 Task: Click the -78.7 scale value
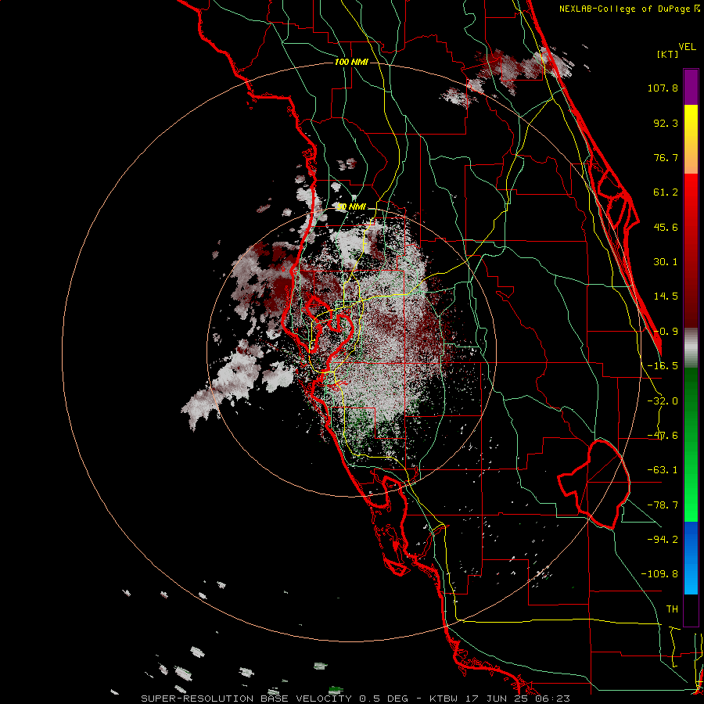[663, 505]
